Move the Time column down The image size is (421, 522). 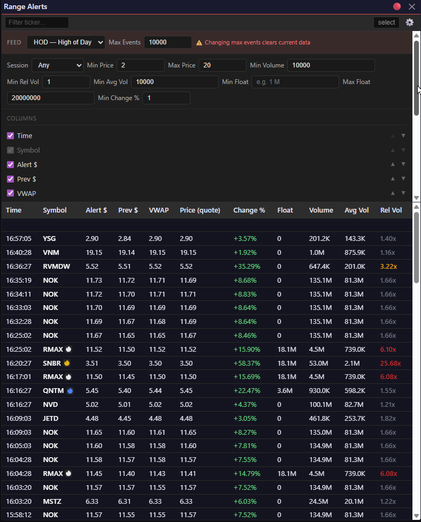point(403,136)
